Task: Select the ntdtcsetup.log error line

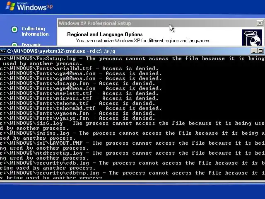Action: tap(132, 155)
